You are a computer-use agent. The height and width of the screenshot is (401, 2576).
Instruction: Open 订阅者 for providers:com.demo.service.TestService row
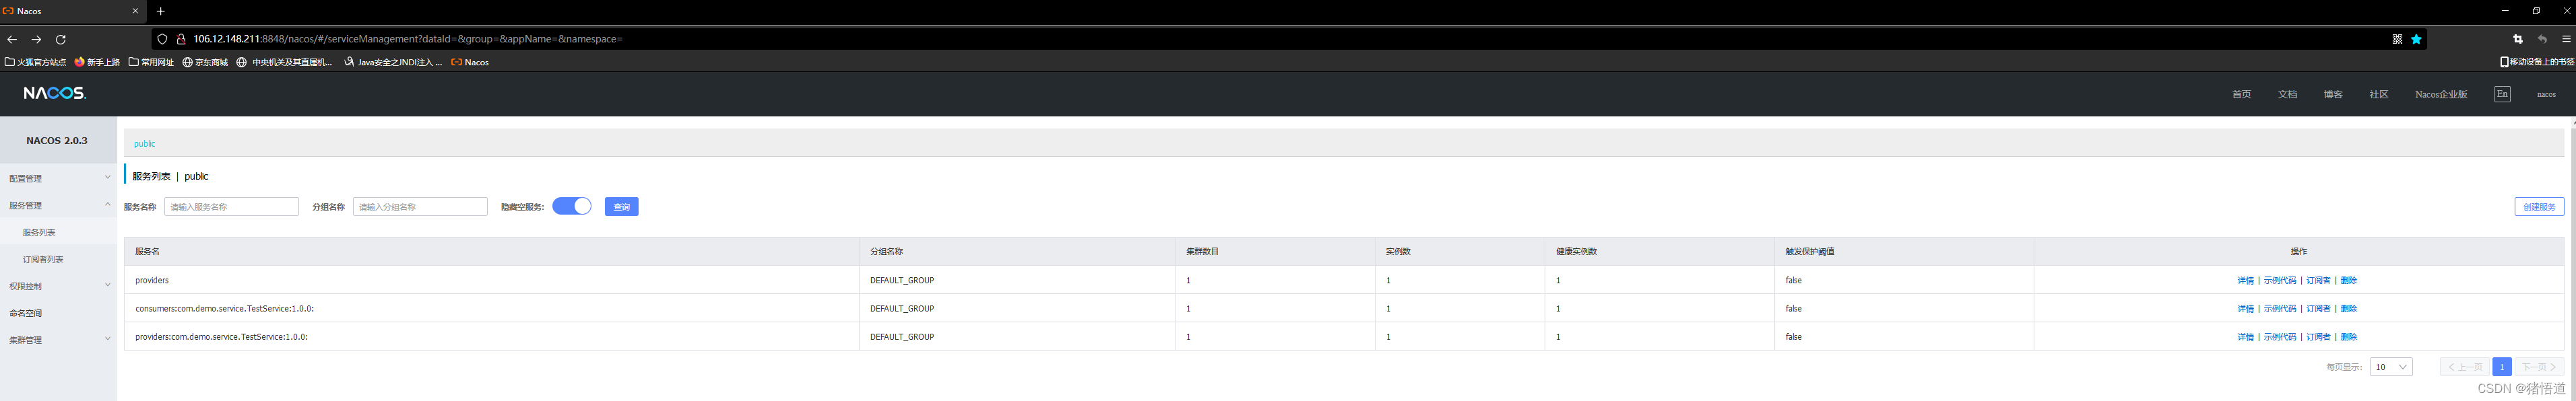2318,337
